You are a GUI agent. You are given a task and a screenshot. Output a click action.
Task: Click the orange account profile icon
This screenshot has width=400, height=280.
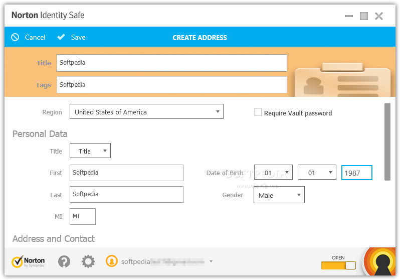coord(111,261)
